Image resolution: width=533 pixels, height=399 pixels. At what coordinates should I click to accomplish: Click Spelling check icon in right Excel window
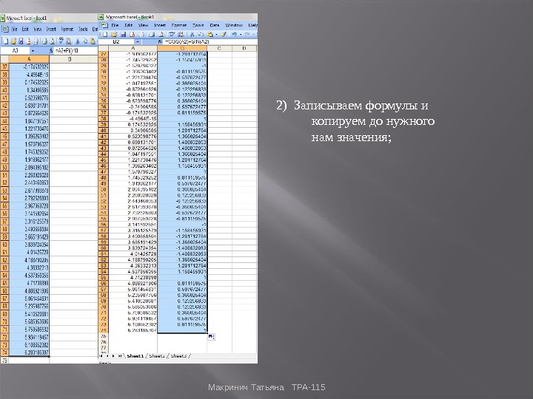[x=172, y=34]
